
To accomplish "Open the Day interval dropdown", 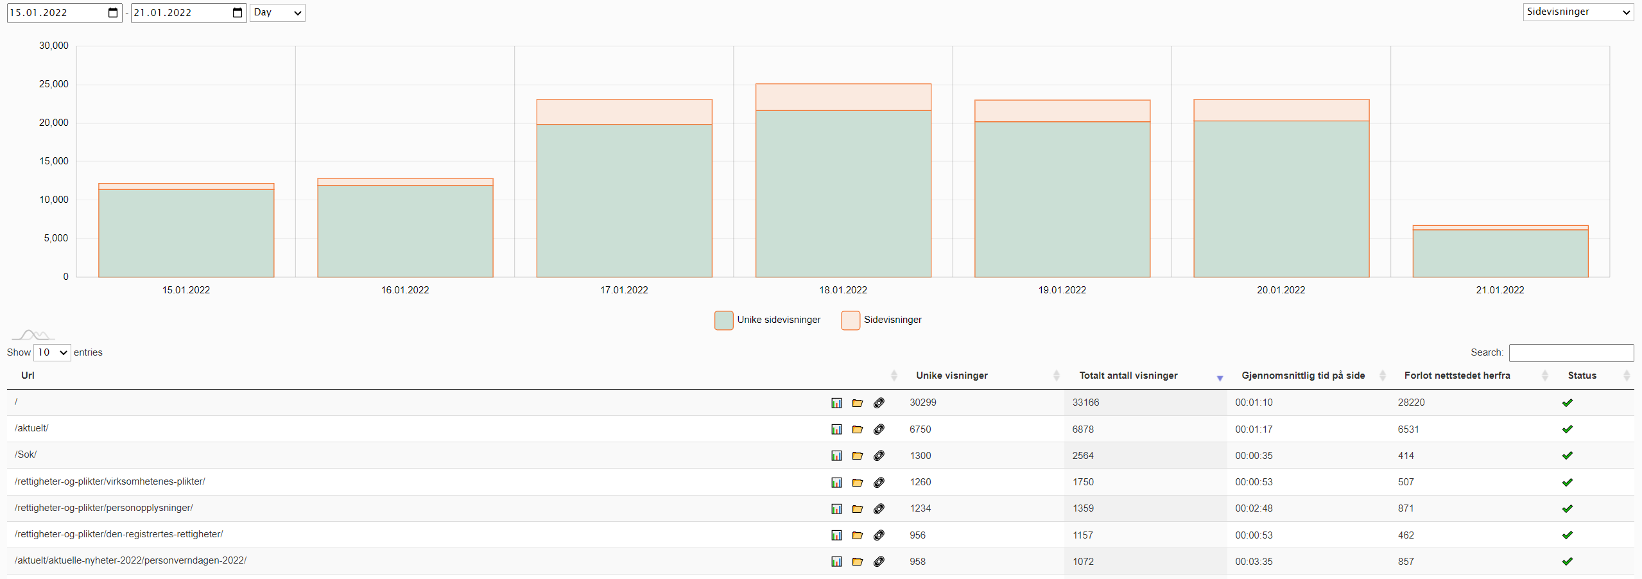I will pos(277,13).
